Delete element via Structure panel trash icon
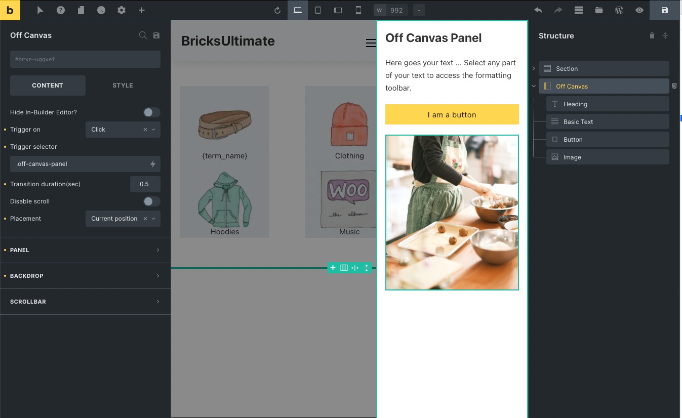 tap(652, 35)
